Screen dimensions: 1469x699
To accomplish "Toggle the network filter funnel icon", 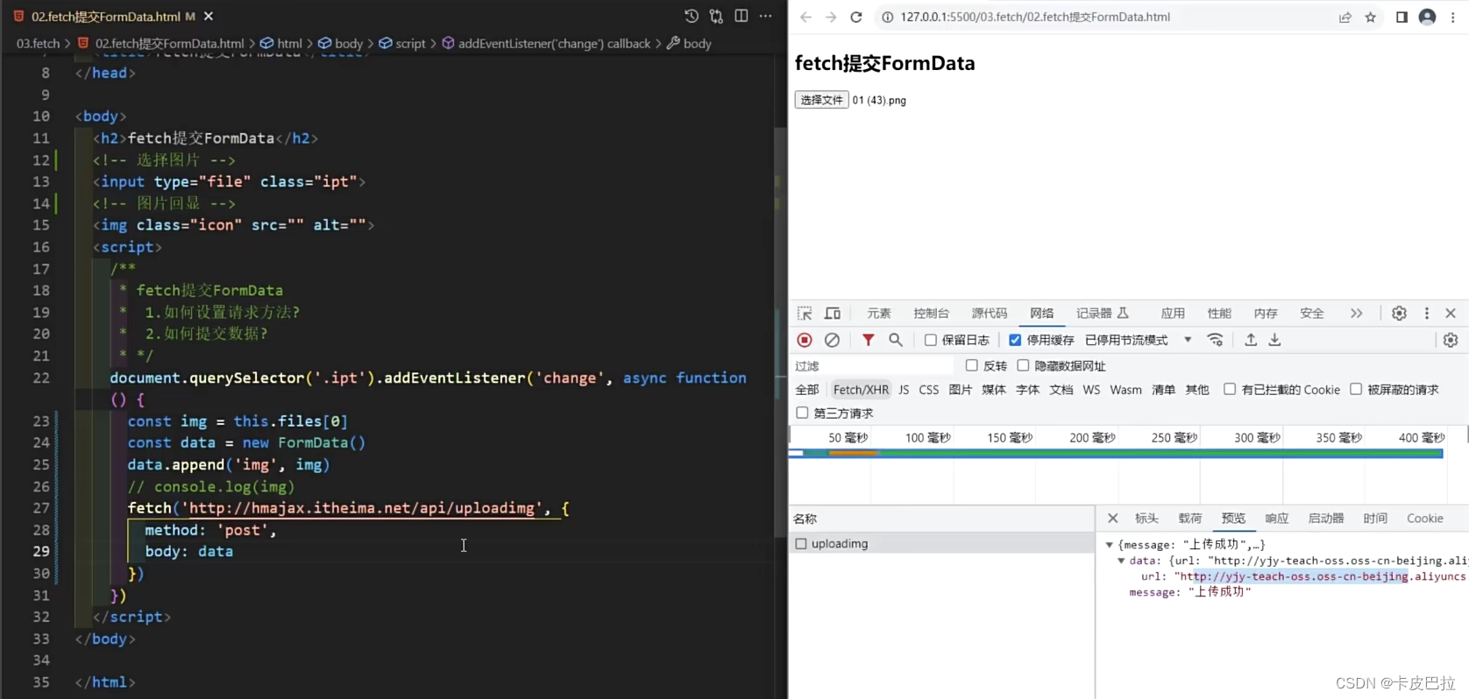I will click(x=868, y=340).
